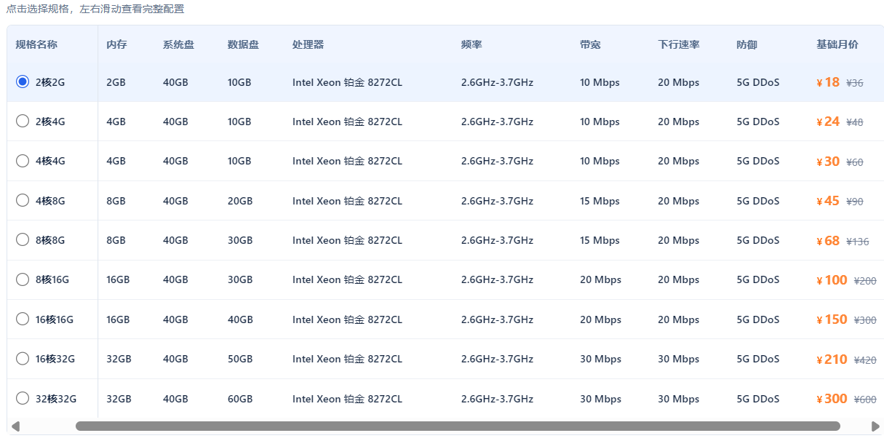Click processor cell in 4核4G row
This screenshot has height=441, width=884.
[x=347, y=162]
